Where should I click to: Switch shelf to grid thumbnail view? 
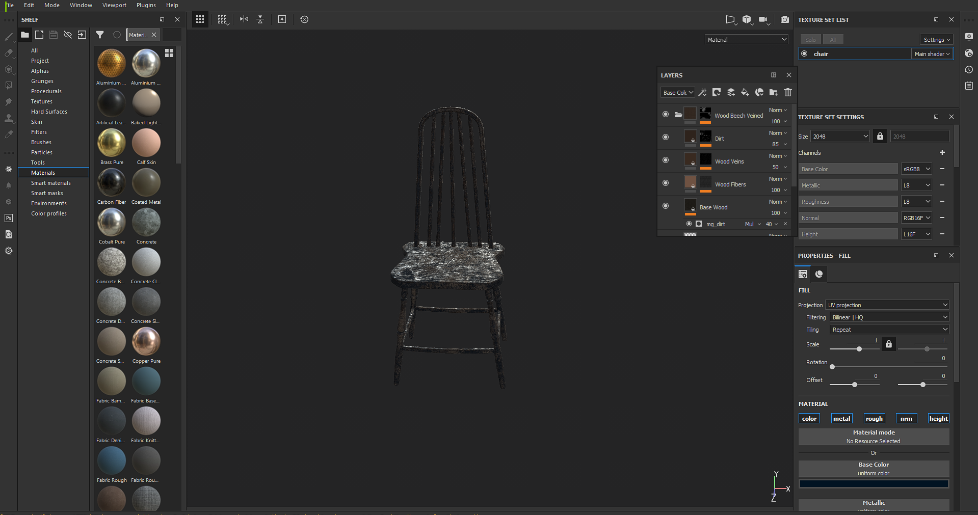[x=169, y=53]
